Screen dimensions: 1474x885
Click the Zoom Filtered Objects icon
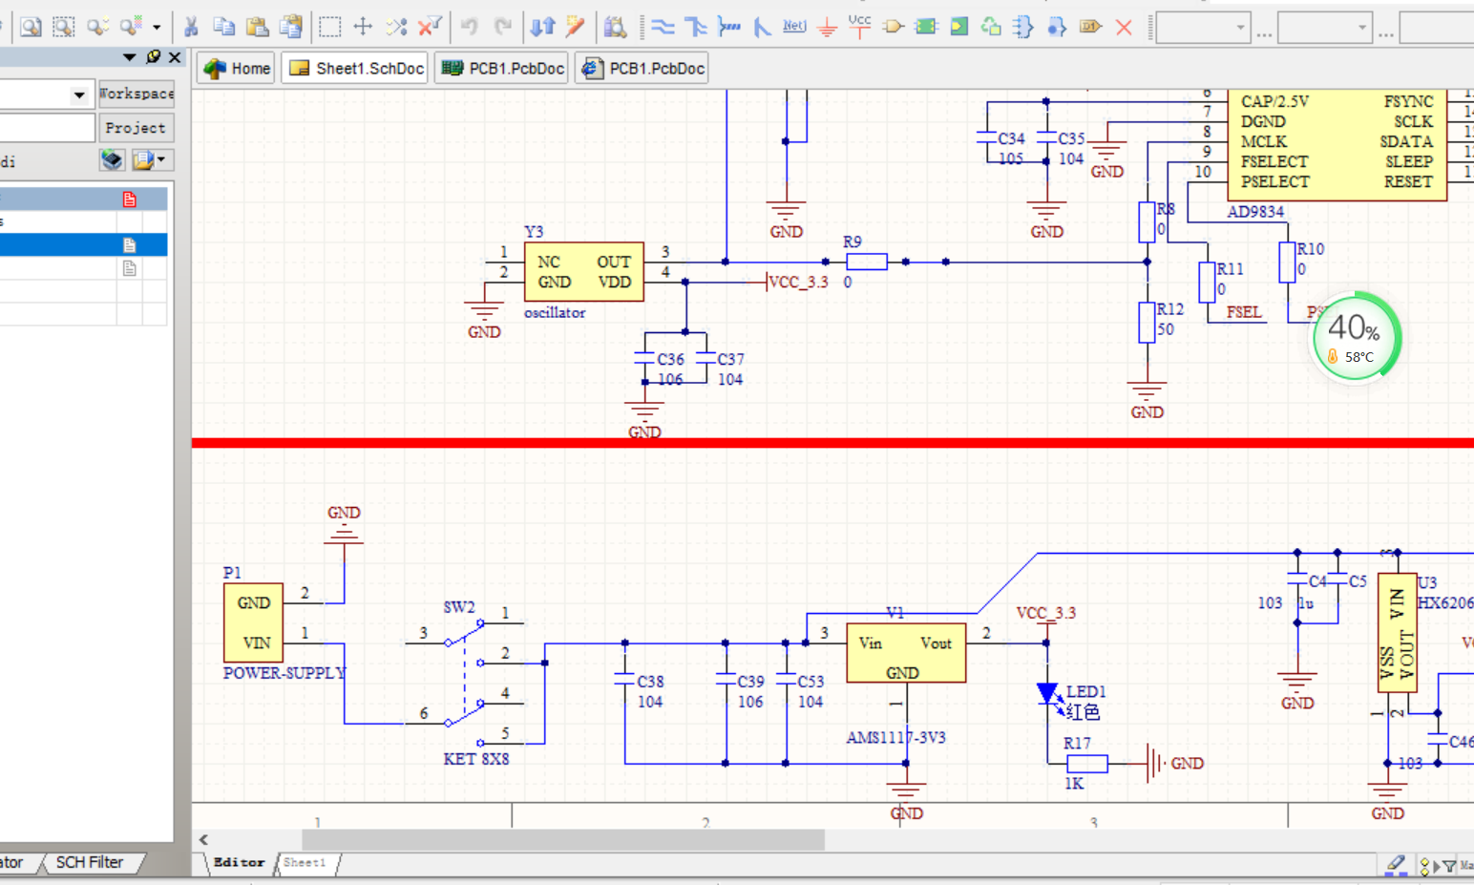(x=131, y=27)
